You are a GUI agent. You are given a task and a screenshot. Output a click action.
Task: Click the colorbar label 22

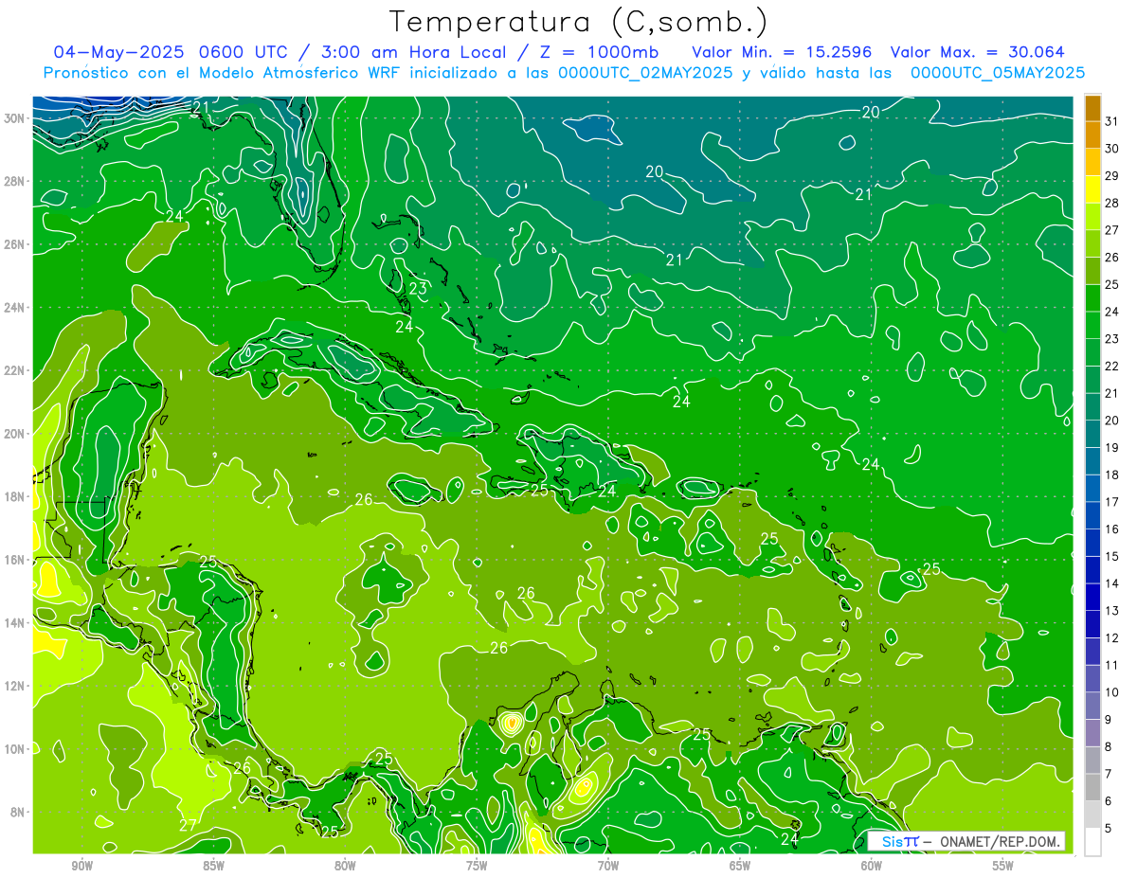pos(1112,367)
